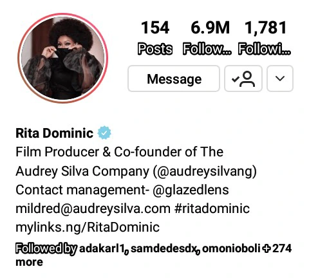This screenshot has height=278, width=309.
Task: Show the 274 more mutual followers
Action: tap(153, 255)
